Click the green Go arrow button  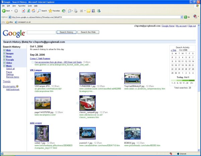[186, 17]
